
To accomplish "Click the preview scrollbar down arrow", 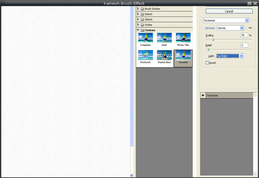I will pos(132,175).
